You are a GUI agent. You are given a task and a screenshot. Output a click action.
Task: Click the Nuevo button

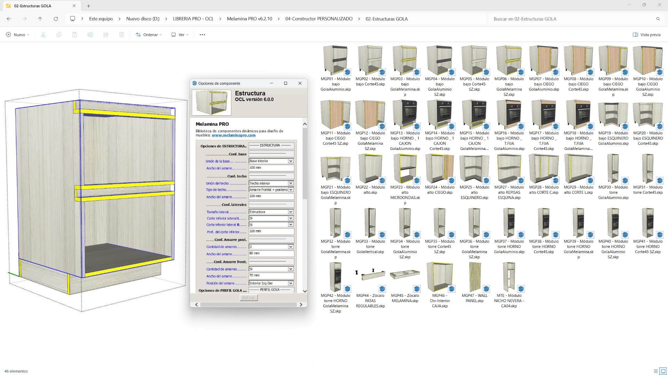[17, 35]
